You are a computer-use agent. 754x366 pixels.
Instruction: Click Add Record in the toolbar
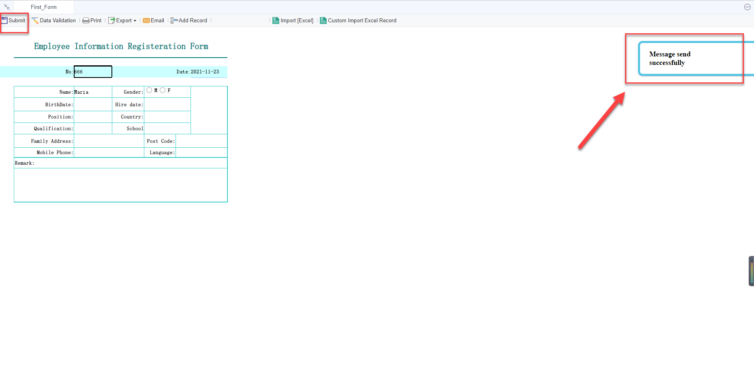pyautogui.click(x=193, y=20)
